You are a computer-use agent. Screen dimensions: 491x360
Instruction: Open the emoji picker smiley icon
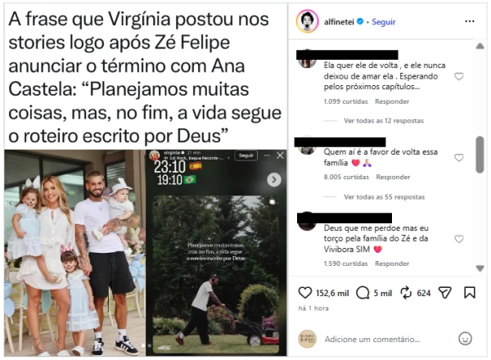click(x=465, y=339)
